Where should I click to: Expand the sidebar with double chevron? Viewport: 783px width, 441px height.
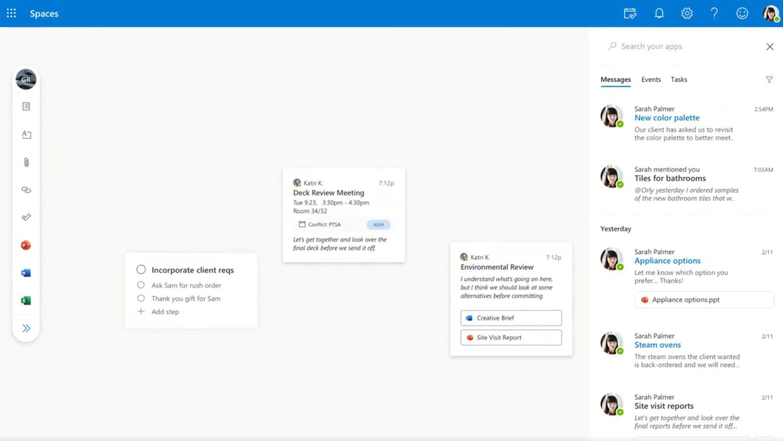tap(26, 328)
